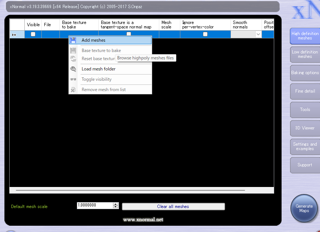Toggle the Visible checkbox in the mesh row
Image resolution: width=320 pixels, height=232 pixels.
pyautogui.click(x=33, y=34)
